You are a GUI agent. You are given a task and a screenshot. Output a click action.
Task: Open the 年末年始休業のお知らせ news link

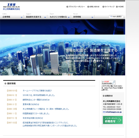(x=33, y=118)
